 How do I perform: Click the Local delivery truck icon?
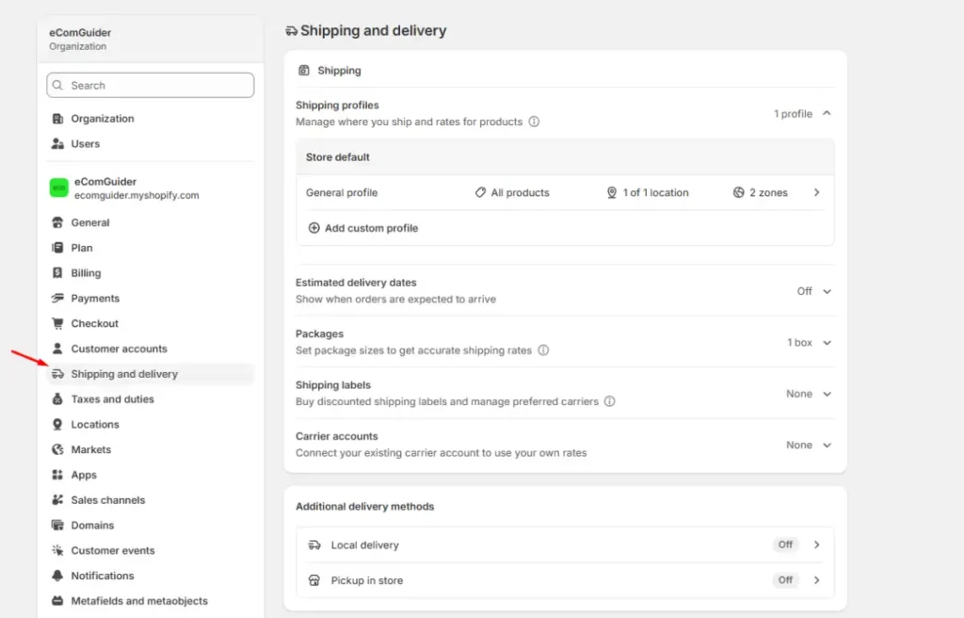click(x=314, y=545)
